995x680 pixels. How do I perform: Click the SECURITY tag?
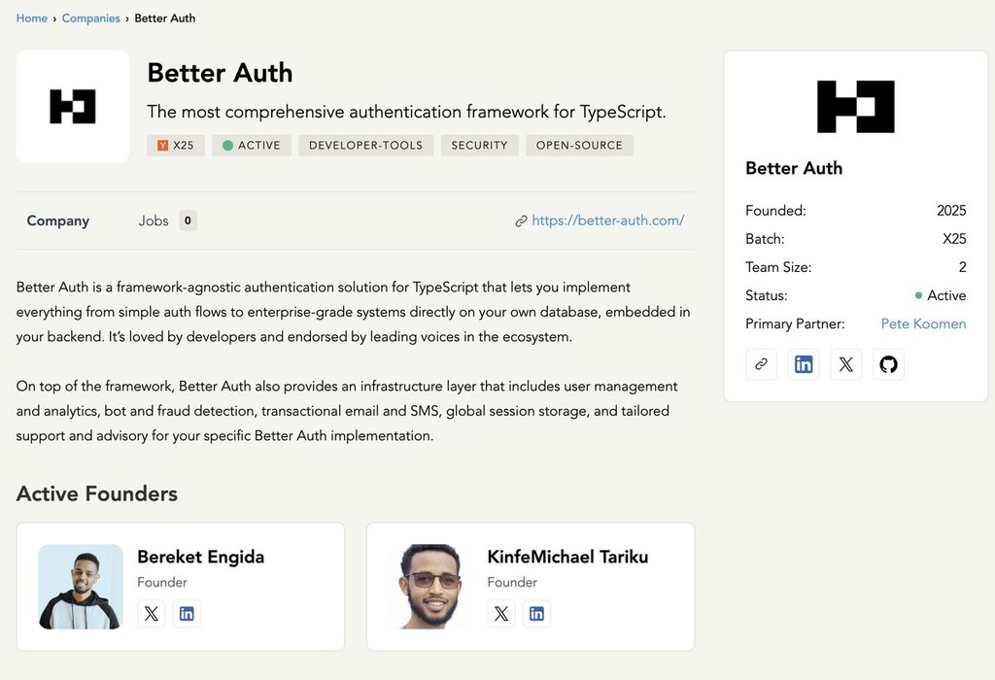click(x=479, y=146)
